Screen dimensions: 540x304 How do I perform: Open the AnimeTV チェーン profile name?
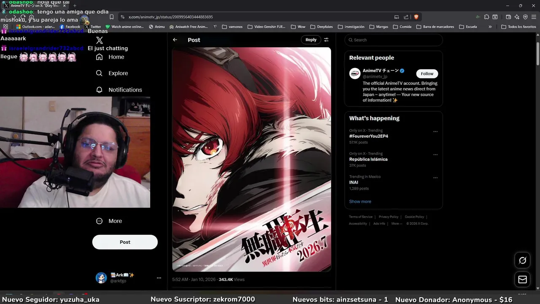pyautogui.click(x=381, y=71)
